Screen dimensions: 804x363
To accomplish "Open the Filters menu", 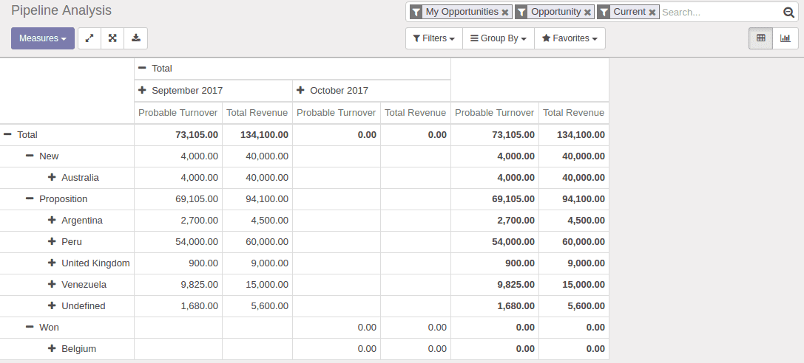I will (434, 38).
